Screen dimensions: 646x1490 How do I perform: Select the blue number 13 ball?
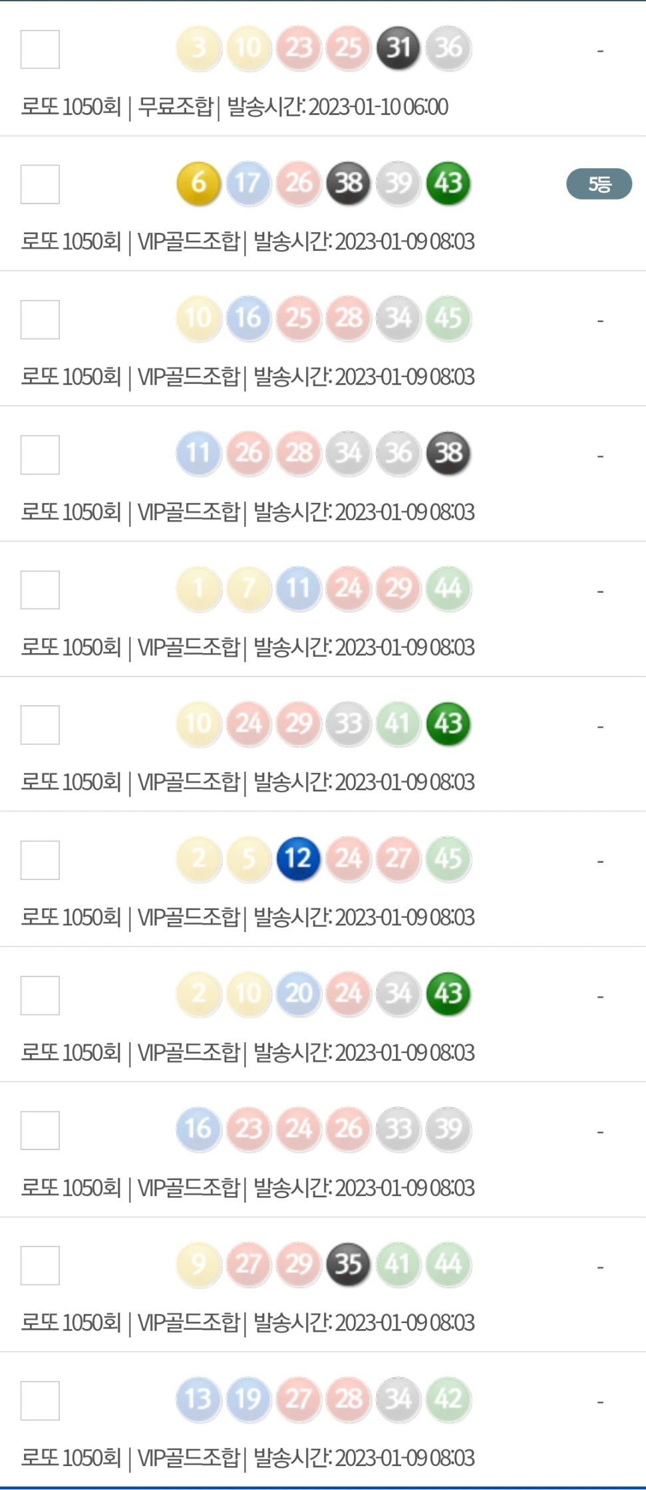click(198, 1399)
